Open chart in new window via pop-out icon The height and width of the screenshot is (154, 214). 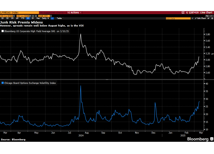(183, 13)
